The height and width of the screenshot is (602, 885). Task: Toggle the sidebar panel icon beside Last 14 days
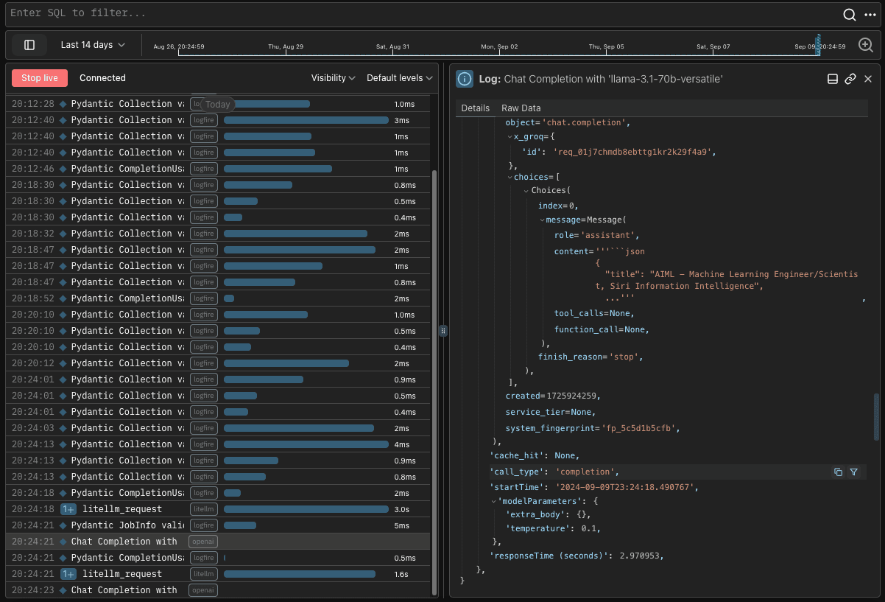point(29,45)
